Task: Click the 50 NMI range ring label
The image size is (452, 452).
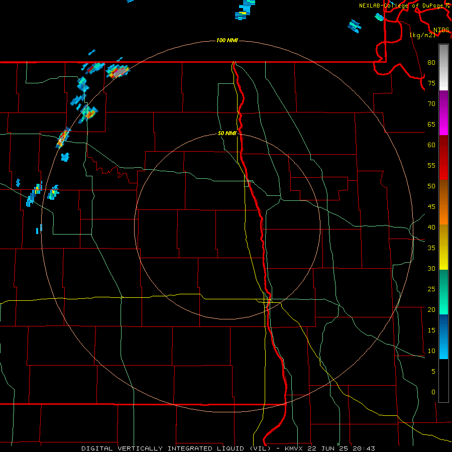Action: (227, 133)
